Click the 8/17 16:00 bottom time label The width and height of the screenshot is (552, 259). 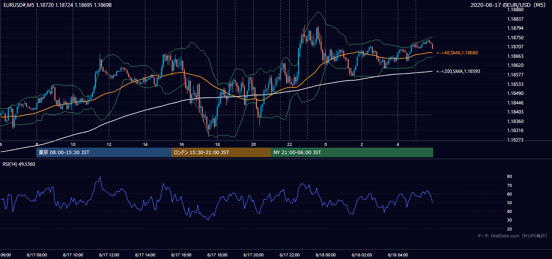pos(181,255)
